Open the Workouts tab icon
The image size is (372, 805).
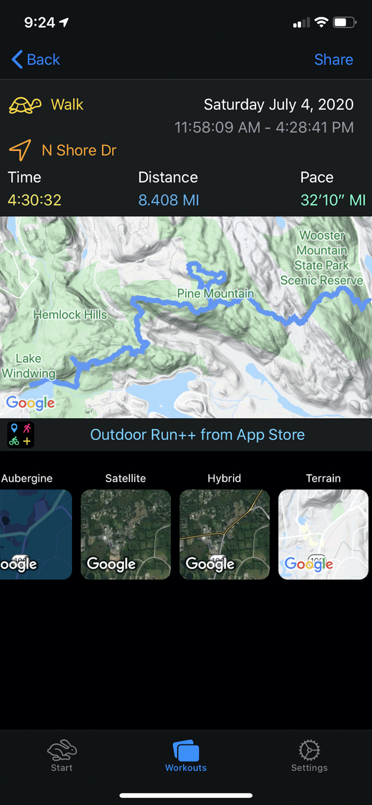186,750
